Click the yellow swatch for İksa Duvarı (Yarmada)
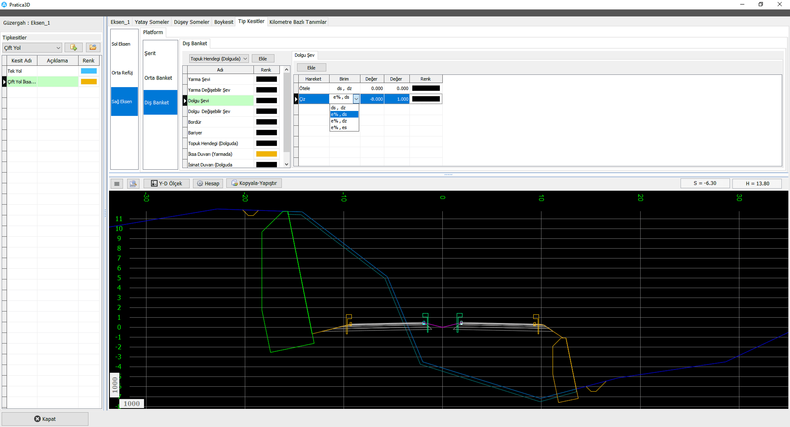This screenshot has height=427, width=790. point(266,154)
